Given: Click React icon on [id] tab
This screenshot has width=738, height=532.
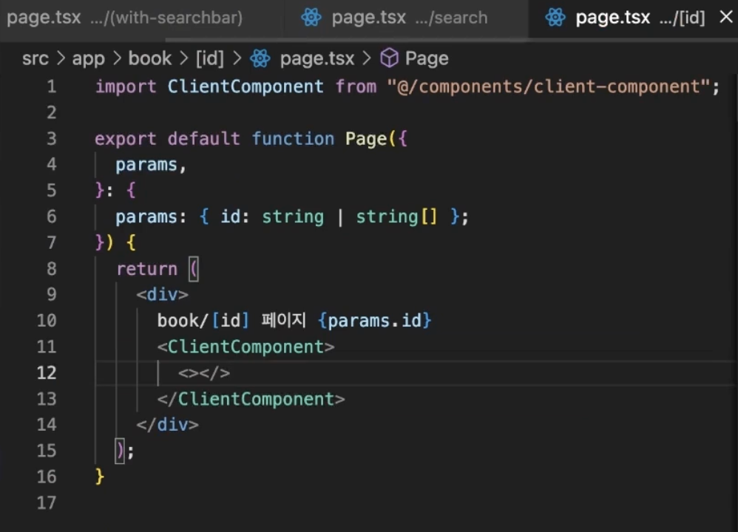Looking at the screenshot, I should [x=555, y=18].
